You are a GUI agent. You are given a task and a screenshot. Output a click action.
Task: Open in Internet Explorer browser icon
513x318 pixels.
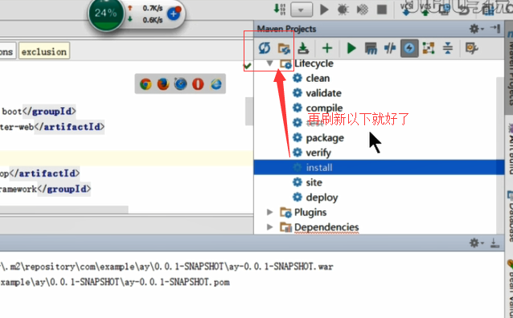point(215,84)
